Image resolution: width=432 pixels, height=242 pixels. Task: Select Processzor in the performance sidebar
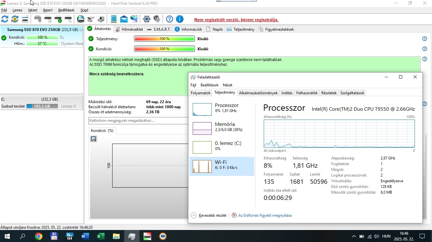point(222,109)
